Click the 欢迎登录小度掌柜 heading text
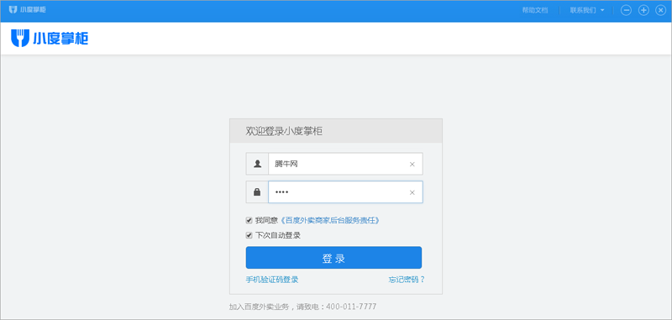 284,131
